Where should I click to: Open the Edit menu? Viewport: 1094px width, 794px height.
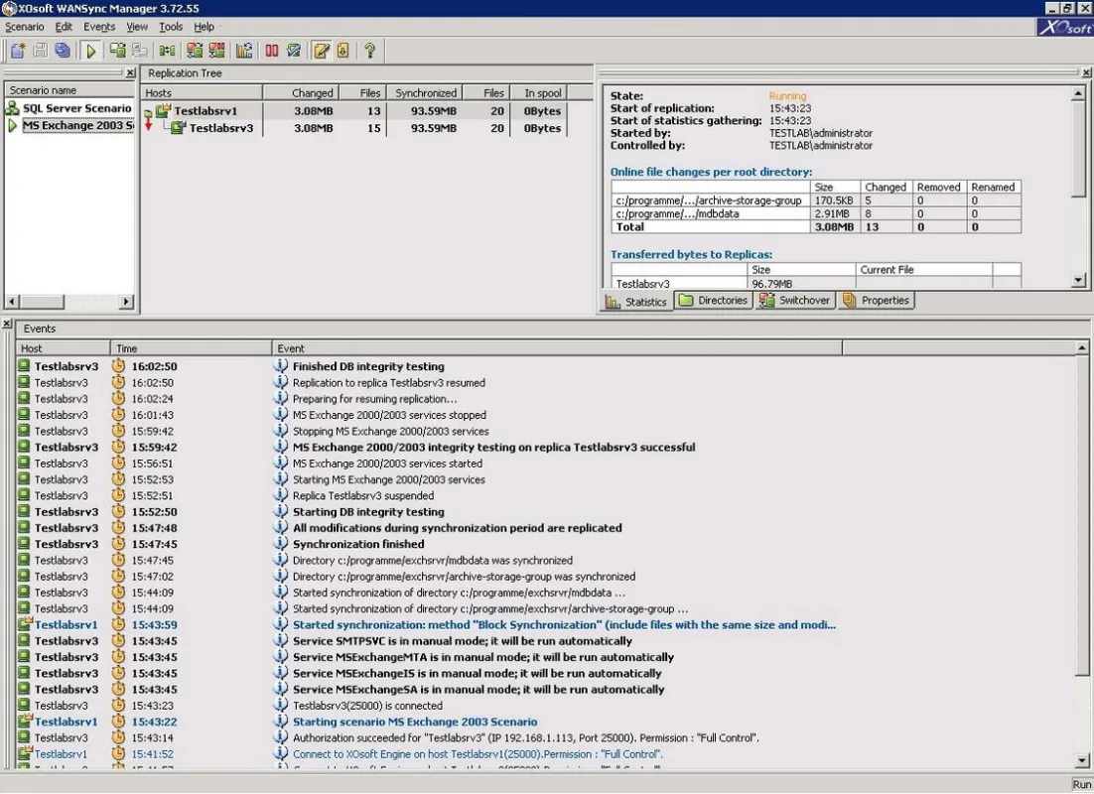pos(64,27)
